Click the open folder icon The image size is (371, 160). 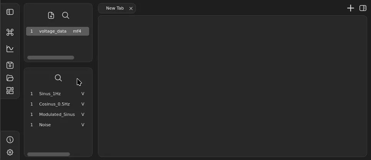tap(10, 78)
